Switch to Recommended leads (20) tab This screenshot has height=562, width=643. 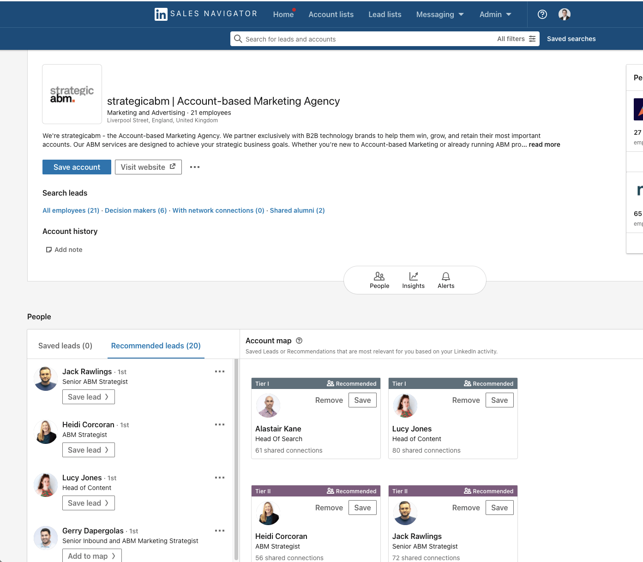click(156, 346)
